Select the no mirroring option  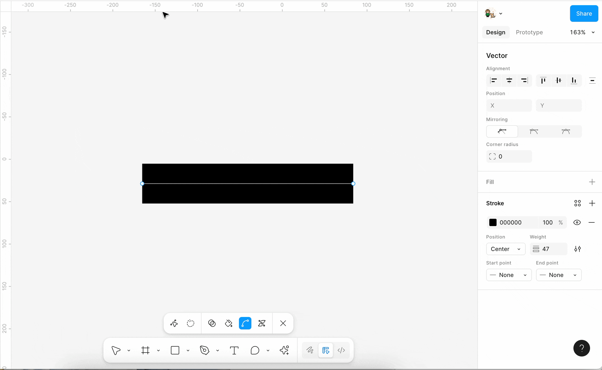point(502,131)
